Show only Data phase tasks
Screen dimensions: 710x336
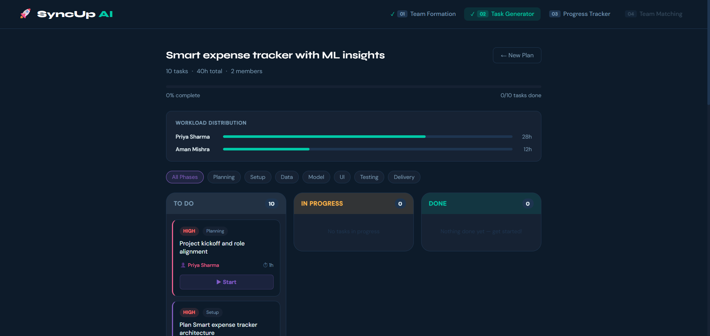[287, 177]
